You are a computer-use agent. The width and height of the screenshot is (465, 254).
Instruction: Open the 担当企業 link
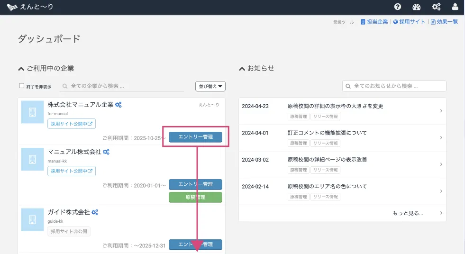374,22
